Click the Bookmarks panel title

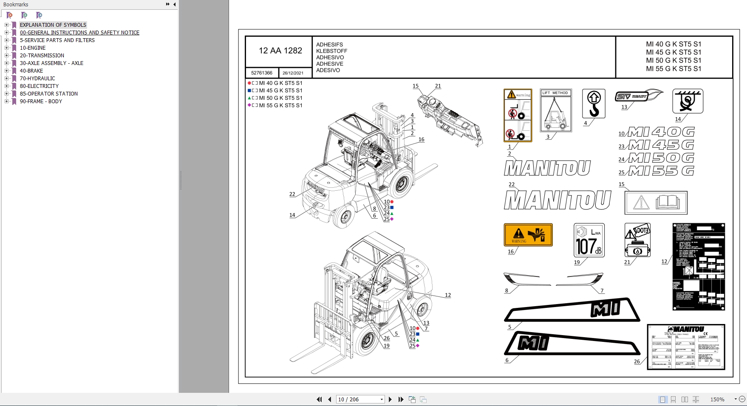(16, 5)
